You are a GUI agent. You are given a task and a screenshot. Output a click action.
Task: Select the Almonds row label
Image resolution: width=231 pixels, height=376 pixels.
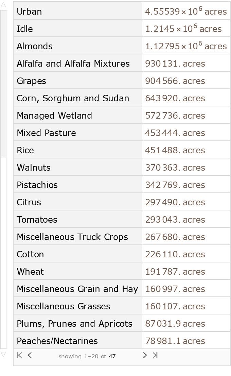35,46
